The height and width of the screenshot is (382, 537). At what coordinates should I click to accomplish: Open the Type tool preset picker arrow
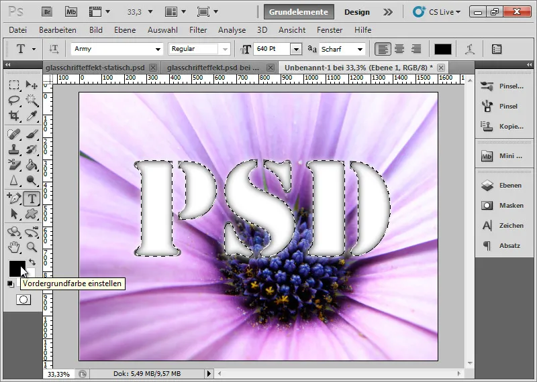(x=34, y=49)
